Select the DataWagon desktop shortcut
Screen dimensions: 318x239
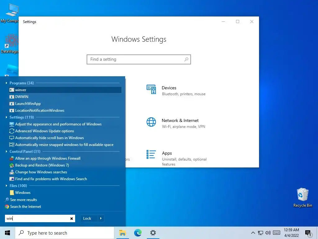point(10,44)
